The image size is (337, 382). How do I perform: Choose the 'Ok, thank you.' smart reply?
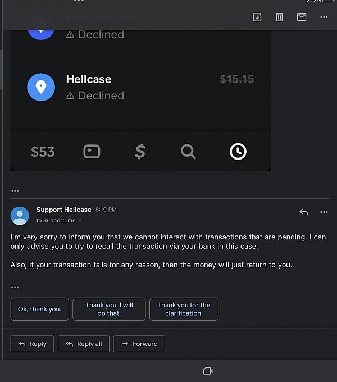[x=40, y=309]
